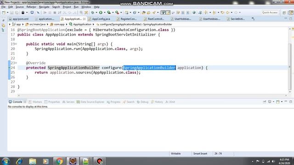Collapse the main method fold marker
The width and height of the screenshot is (294, 165).
(x=16, y=44)
